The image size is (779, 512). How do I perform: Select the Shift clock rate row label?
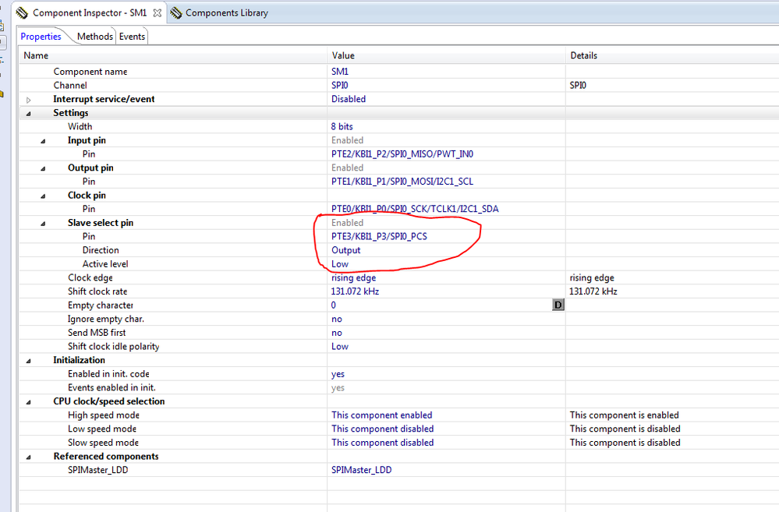click(x=97, y=291)
